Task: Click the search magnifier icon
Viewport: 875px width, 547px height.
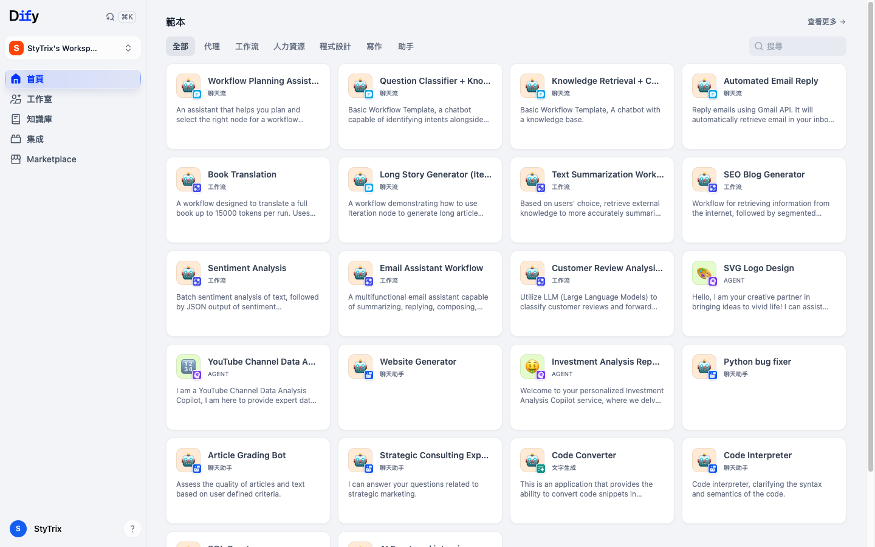Action: (759, 46)
